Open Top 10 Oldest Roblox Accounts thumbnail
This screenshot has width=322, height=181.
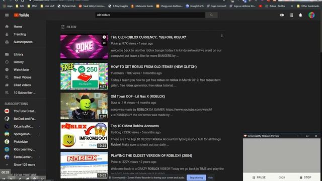[x=84, y=135]
